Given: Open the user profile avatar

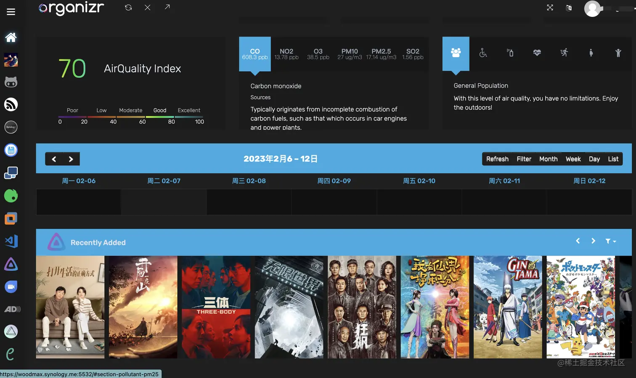Looking at the screenshot, I should [x=592, y=9].
